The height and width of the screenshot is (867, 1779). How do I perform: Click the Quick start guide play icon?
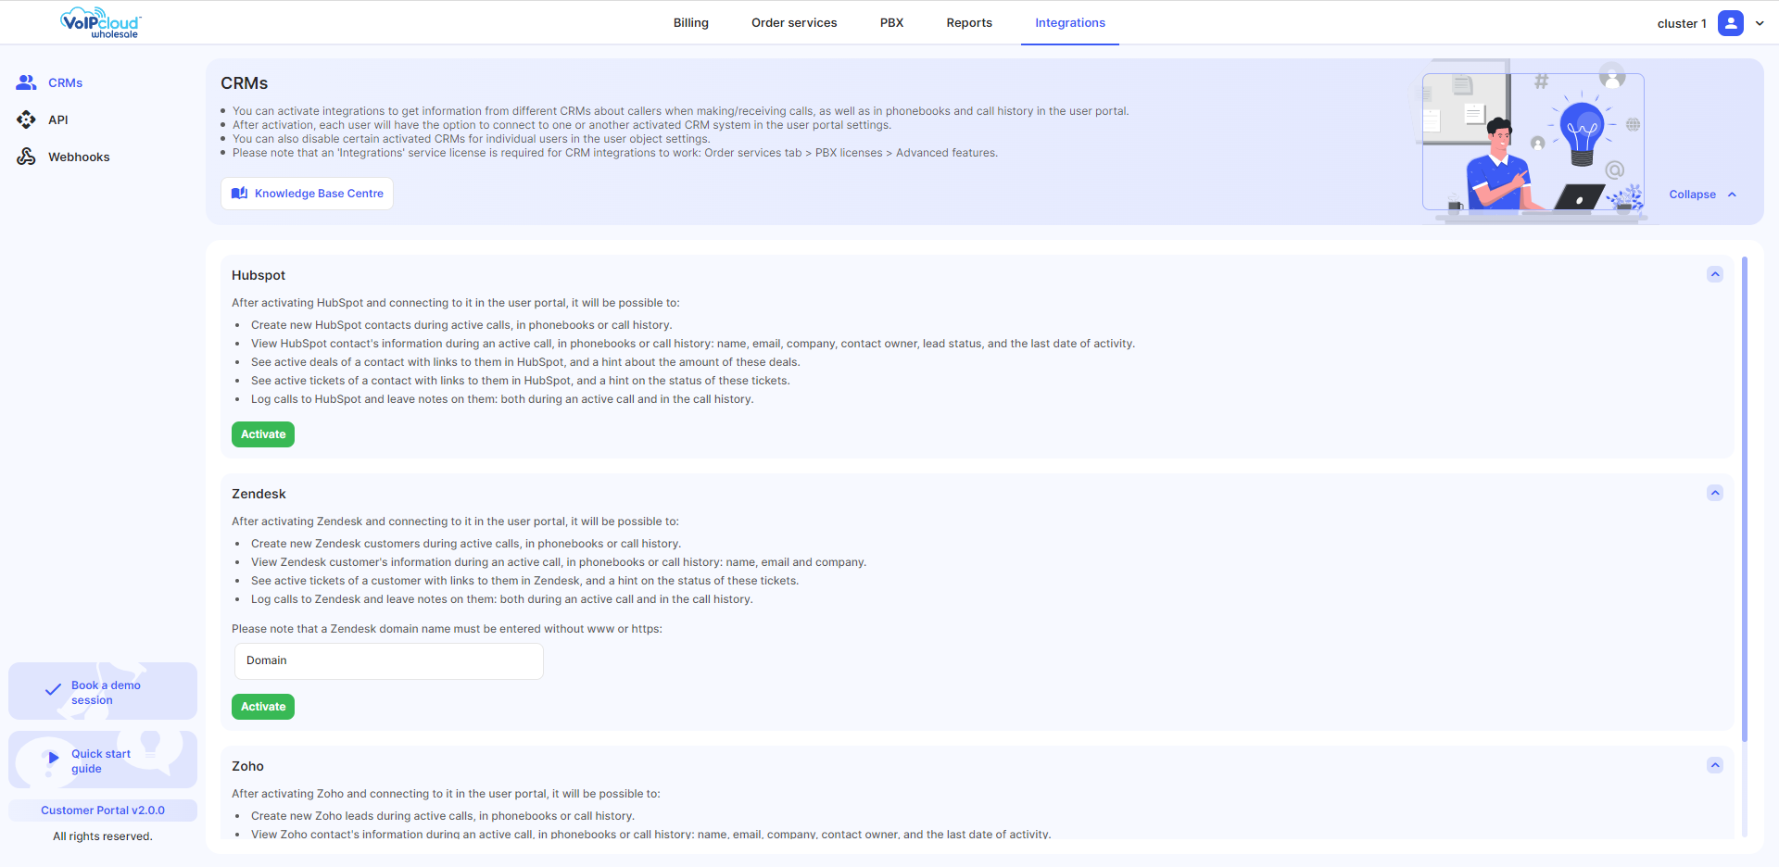53,758
